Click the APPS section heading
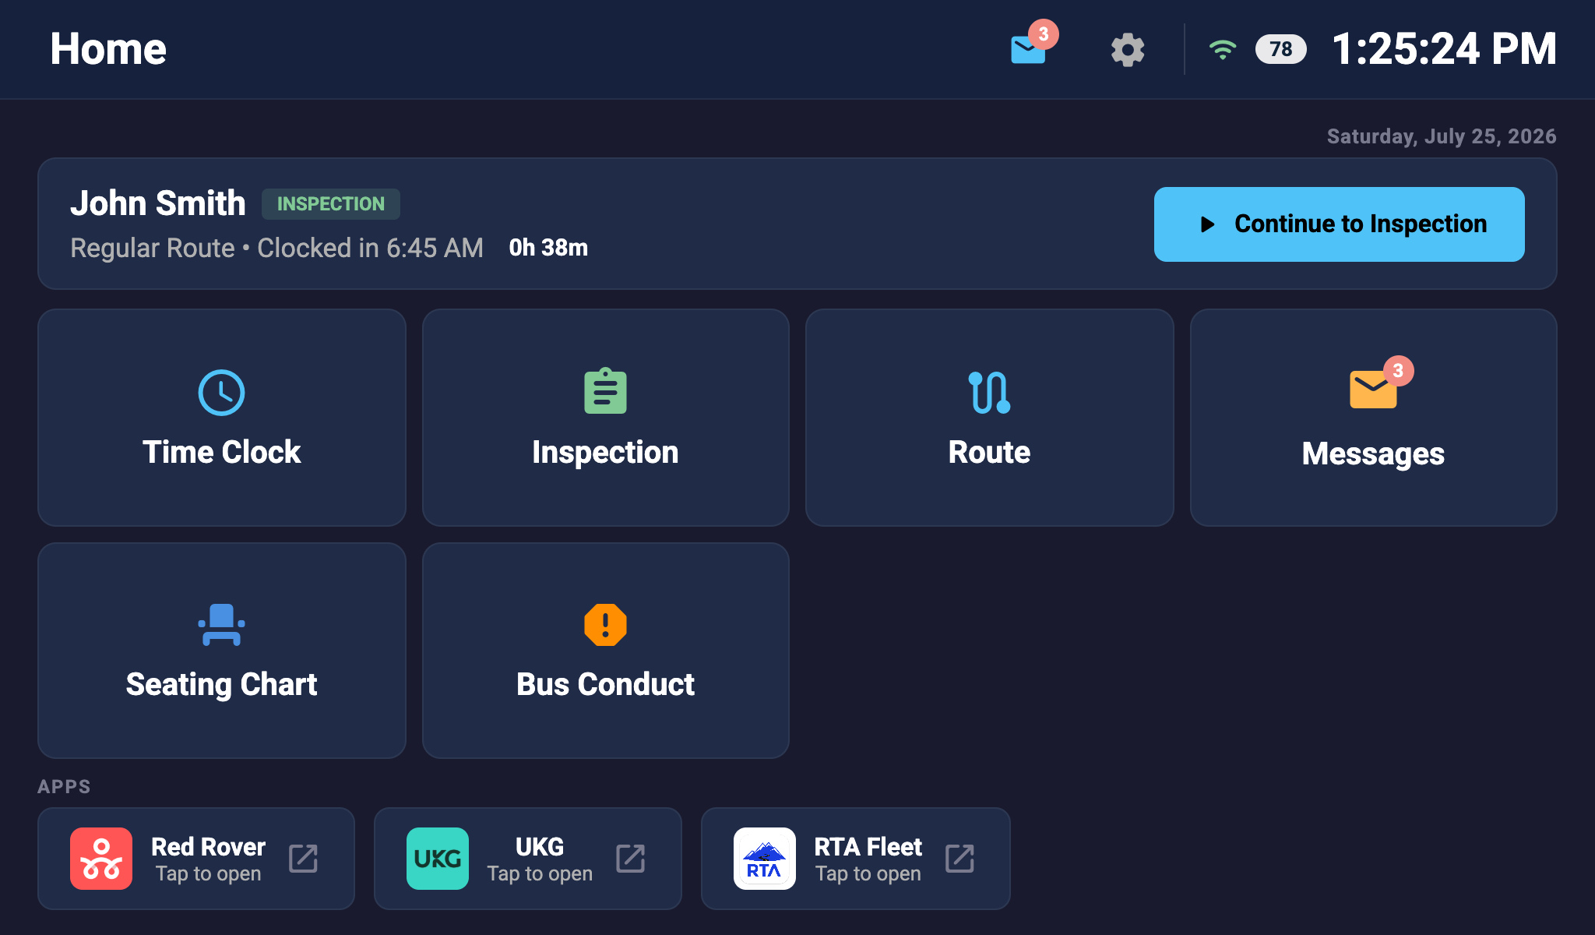The height and width of the screenshot is (935, 1595). (x=64, y=787)
